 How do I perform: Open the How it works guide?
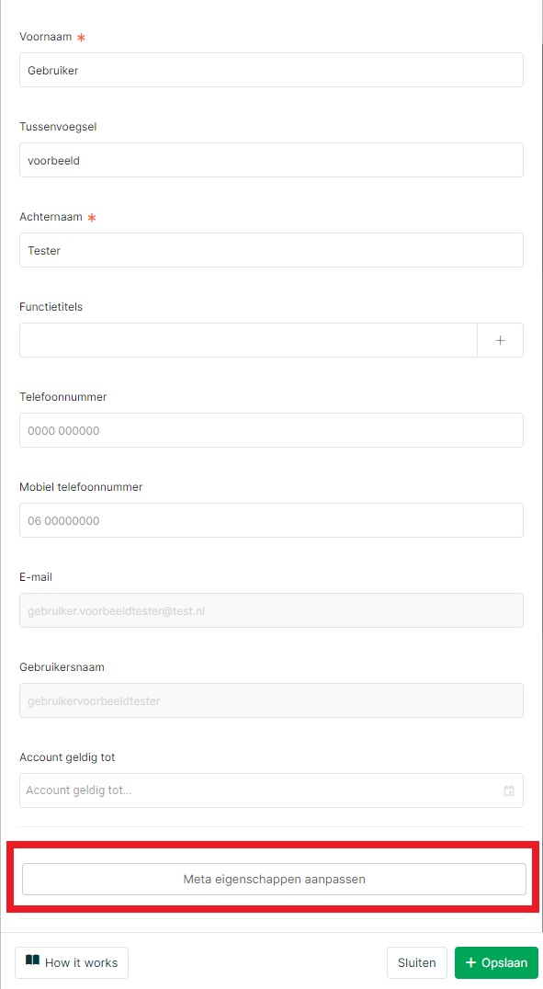pos(72,962)
